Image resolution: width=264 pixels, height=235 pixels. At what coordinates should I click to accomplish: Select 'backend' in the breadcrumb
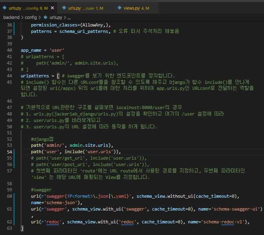click(x=11, y=17)
